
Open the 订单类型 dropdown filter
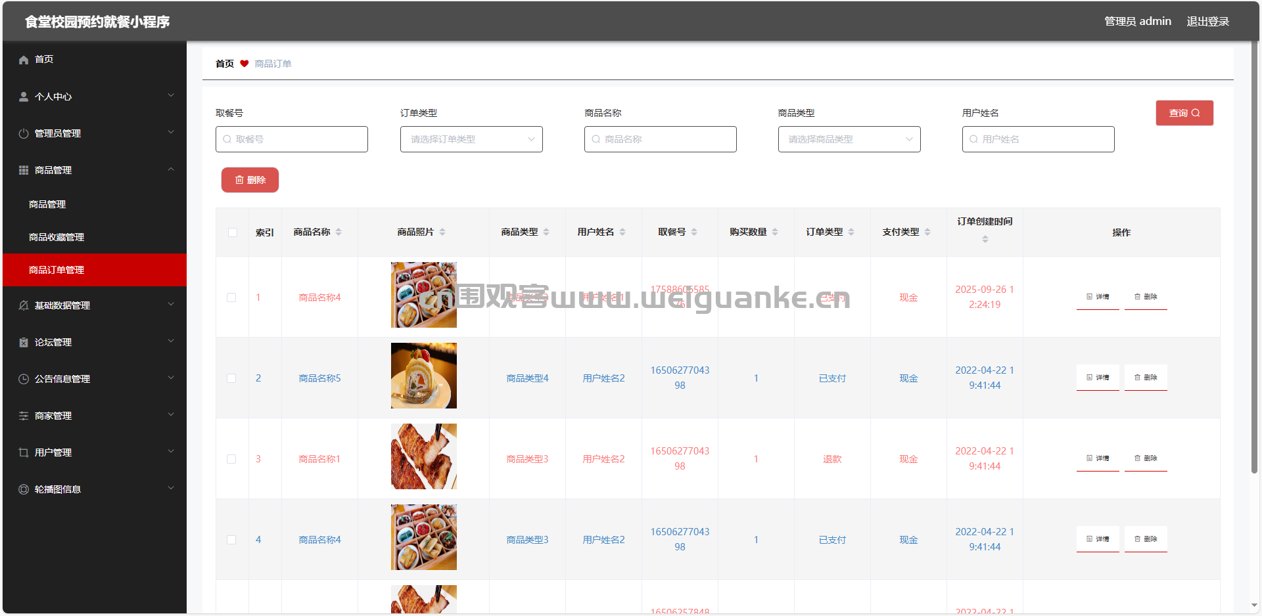(x=471, y=139)
